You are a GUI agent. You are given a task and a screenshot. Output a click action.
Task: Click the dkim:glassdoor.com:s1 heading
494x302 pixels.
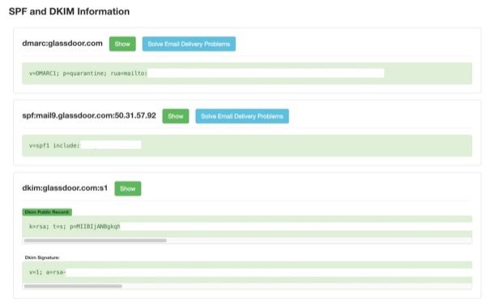(65, 188)
